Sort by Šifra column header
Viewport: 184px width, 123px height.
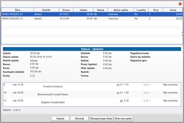click(17, 10)
